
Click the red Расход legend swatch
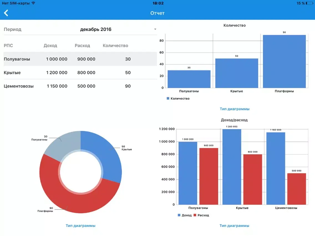(195, 215)
